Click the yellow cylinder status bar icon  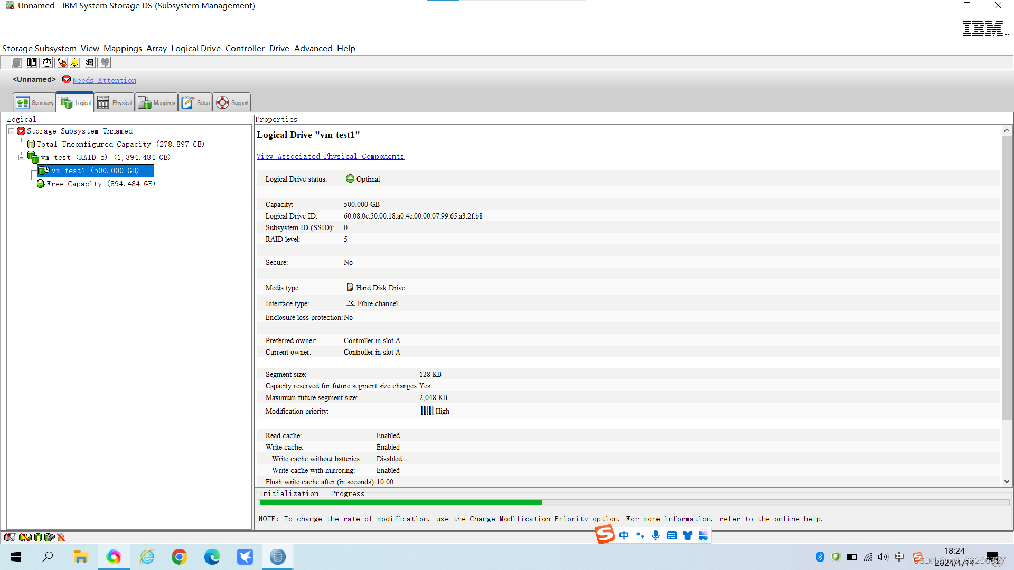(37, 537)
